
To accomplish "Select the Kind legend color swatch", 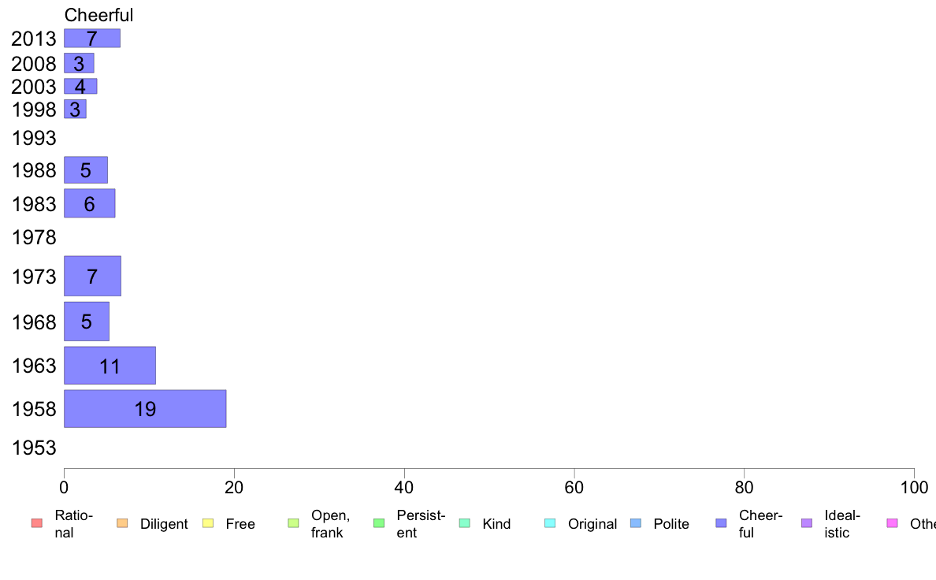I will 464,523.
